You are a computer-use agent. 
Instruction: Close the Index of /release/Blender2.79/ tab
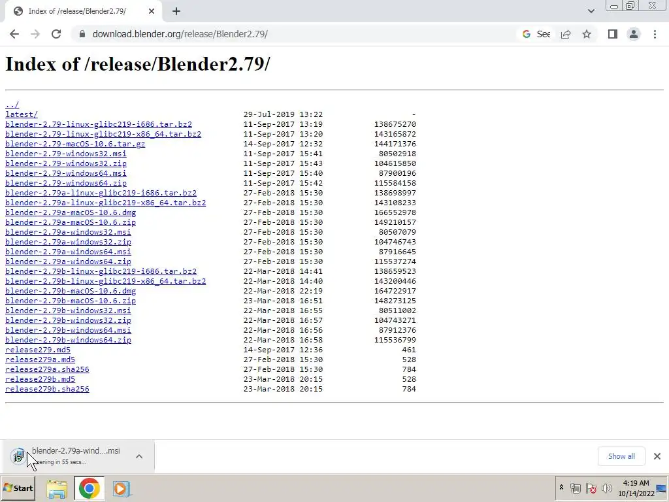152,12
